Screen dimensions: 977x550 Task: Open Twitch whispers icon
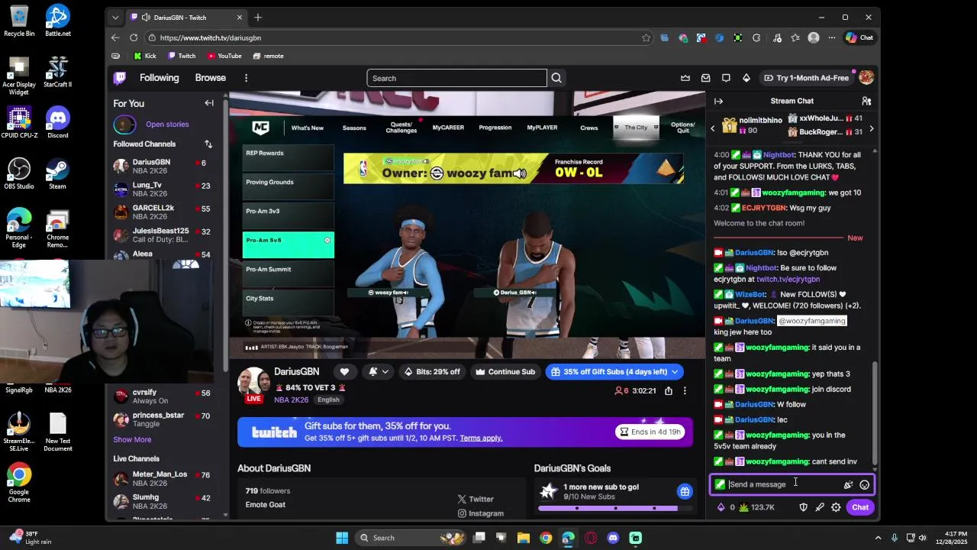[726, 78]
